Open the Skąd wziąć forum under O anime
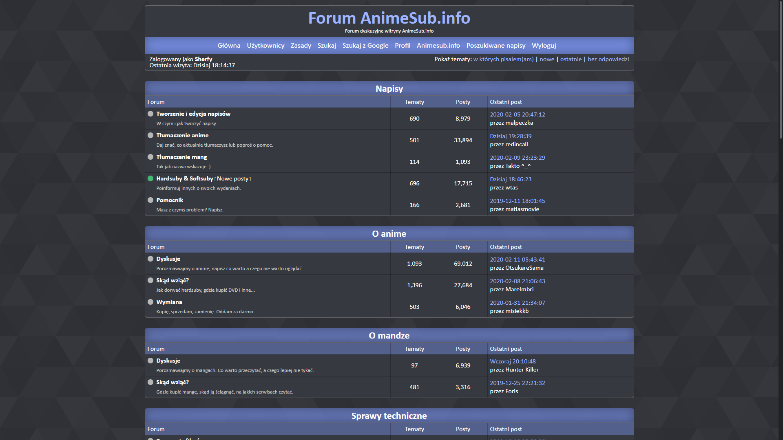The image size is (783, 440). click(172, 280)
